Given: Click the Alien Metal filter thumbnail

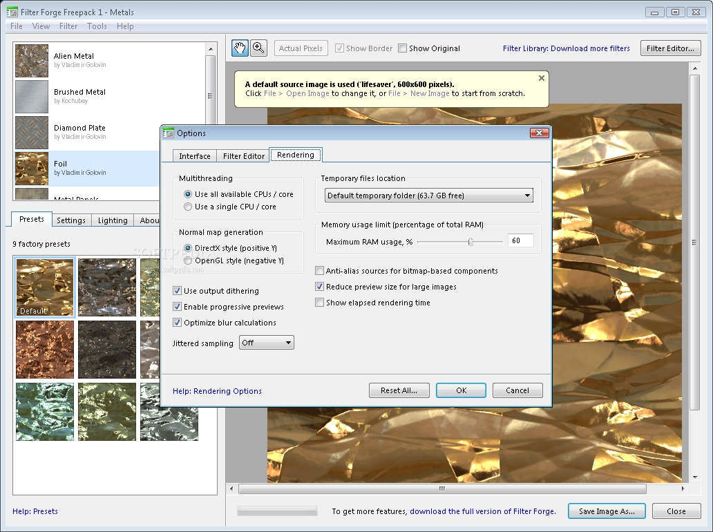Looking at the screenshot, I should tap(32, 61).
